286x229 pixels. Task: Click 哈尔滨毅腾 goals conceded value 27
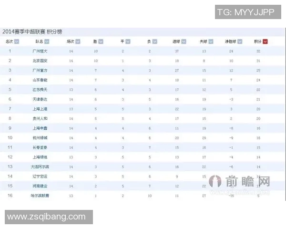204,196
